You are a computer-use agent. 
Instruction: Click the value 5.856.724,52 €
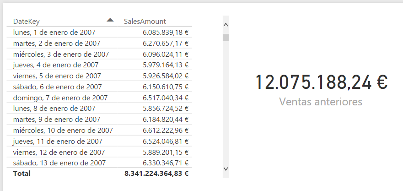[166, 109]
